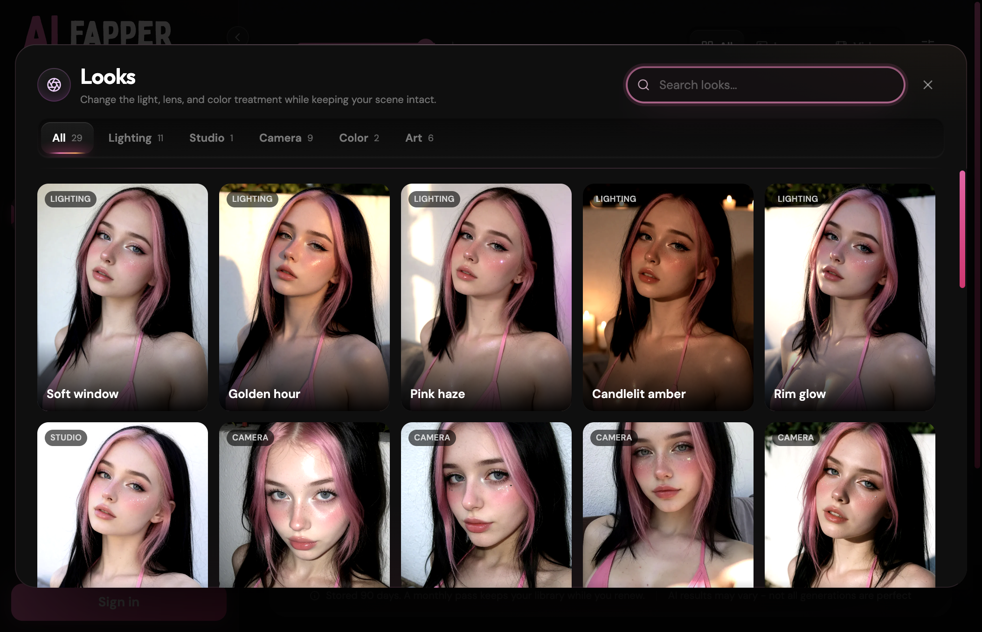The image size is (982, 632).
Task: Select the Rim glow look
Action: click(850, 297)
